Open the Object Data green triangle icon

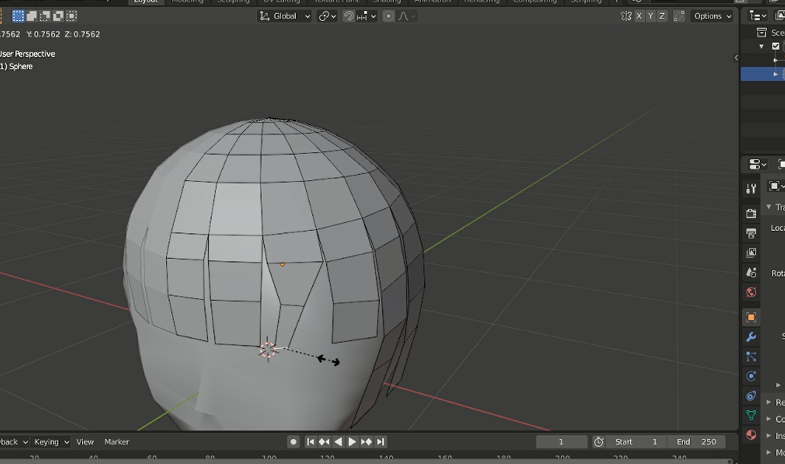click(751, 415)
